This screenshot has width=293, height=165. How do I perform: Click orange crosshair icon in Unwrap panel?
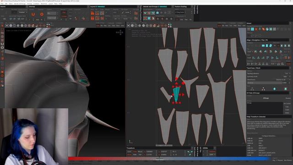click(x=83, y=18)
